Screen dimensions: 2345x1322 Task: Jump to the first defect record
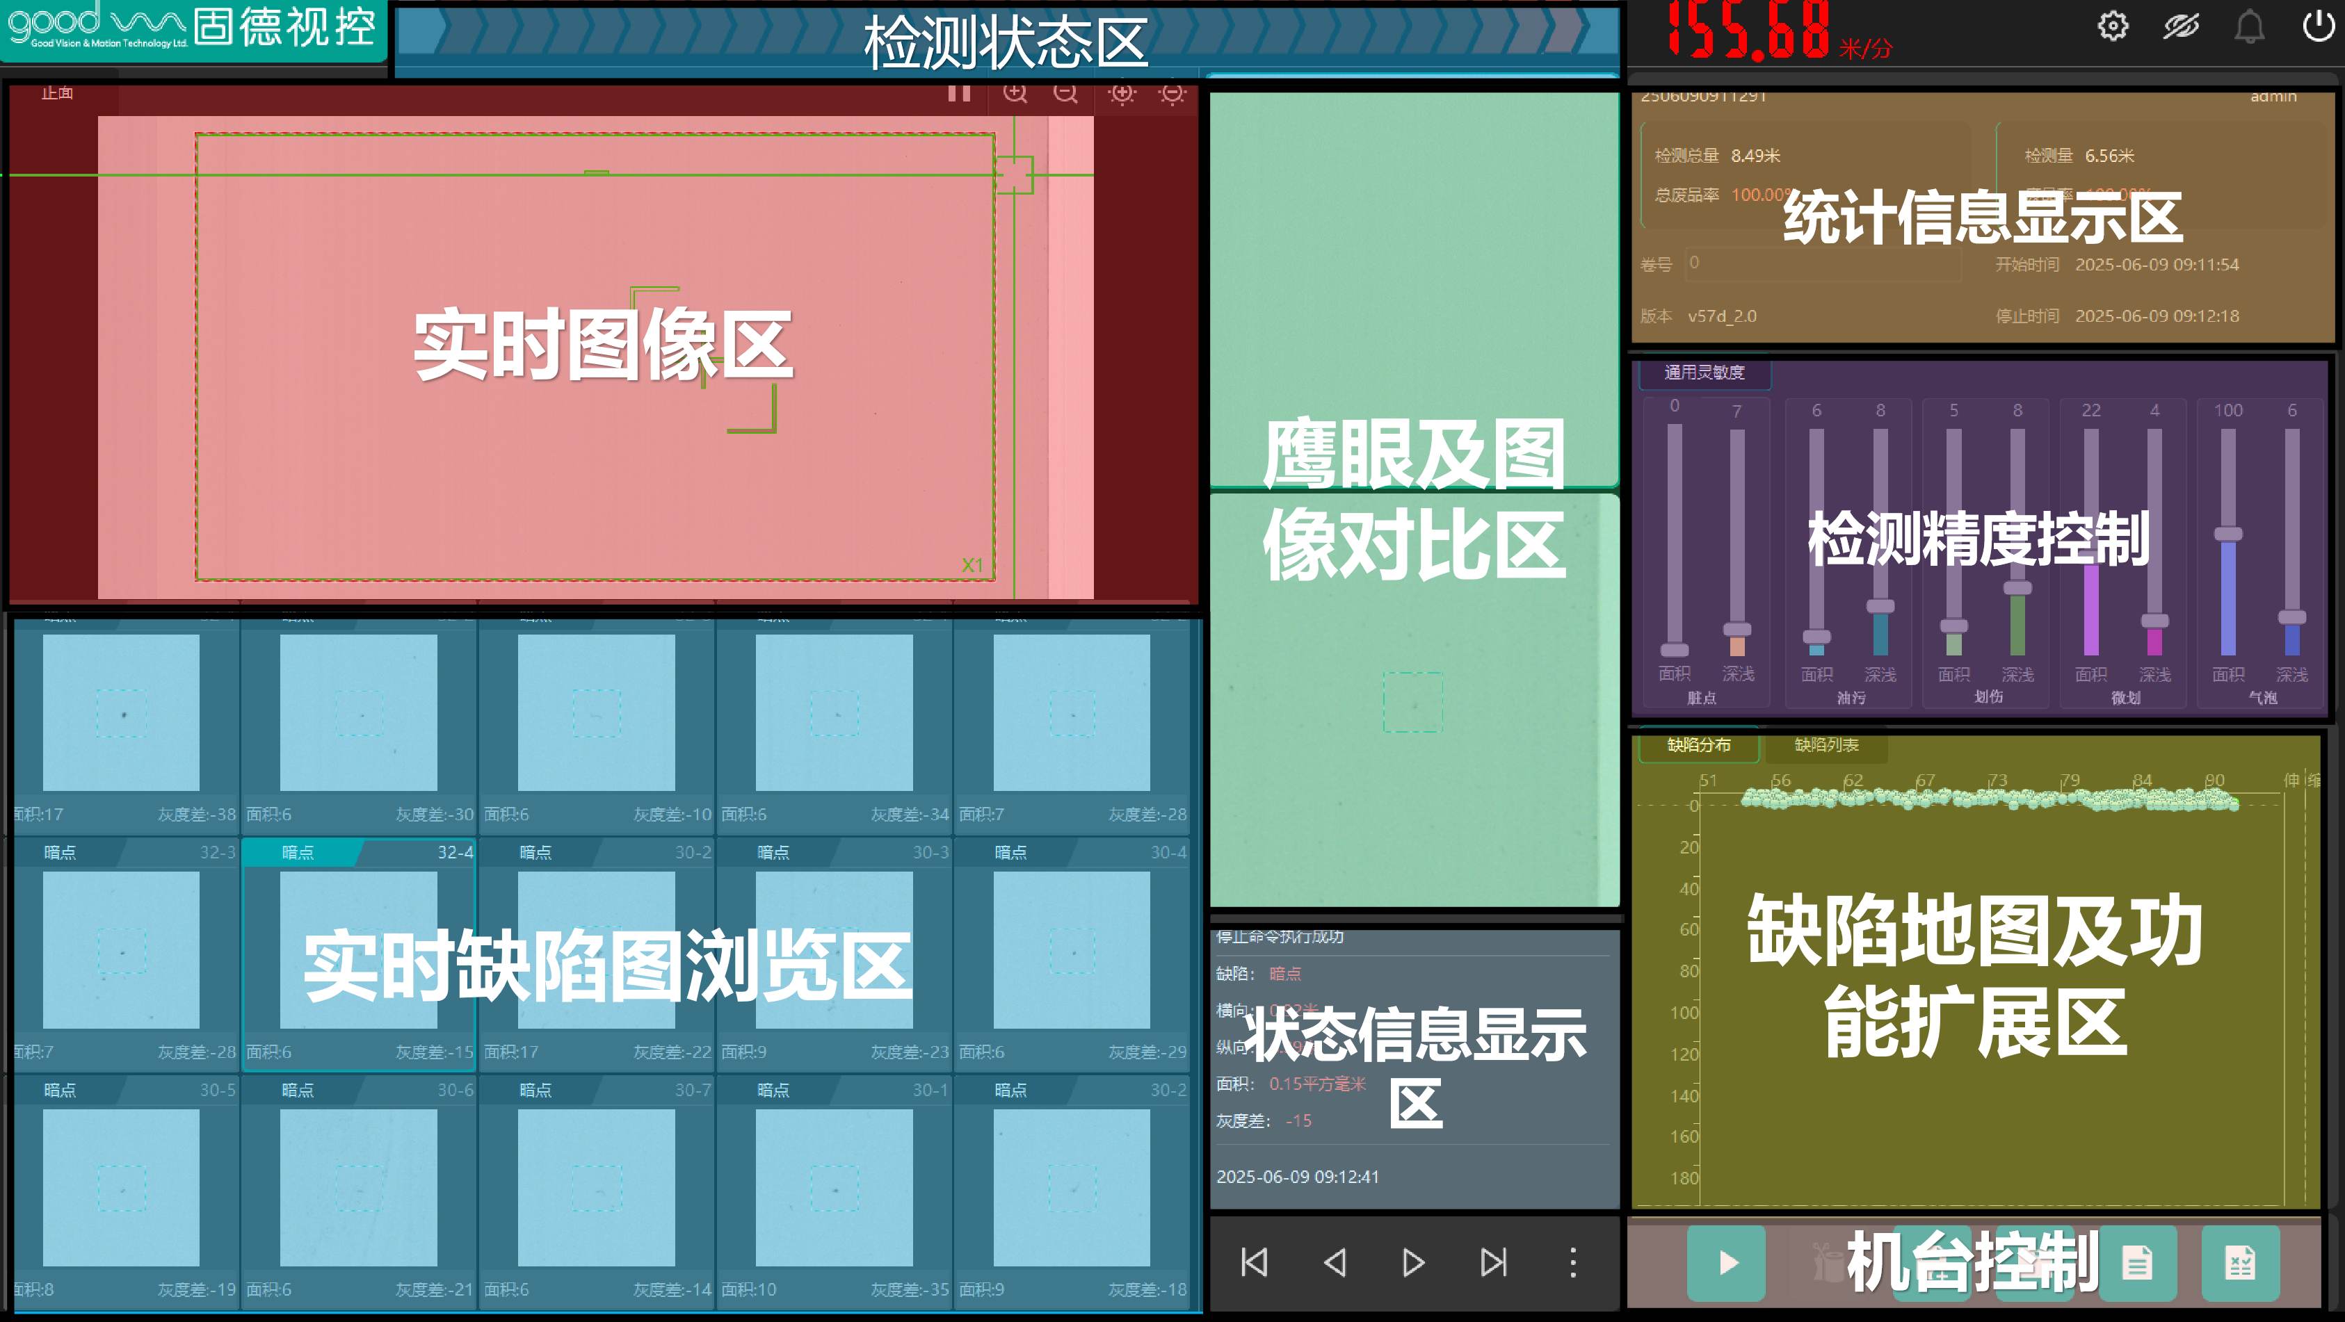1255,1262
